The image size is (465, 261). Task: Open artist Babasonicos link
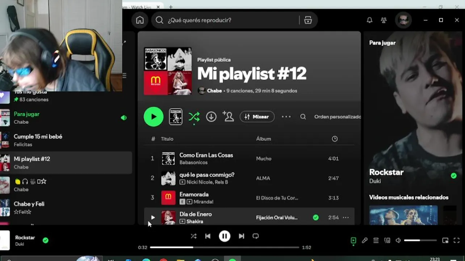(x=193, y=162)
